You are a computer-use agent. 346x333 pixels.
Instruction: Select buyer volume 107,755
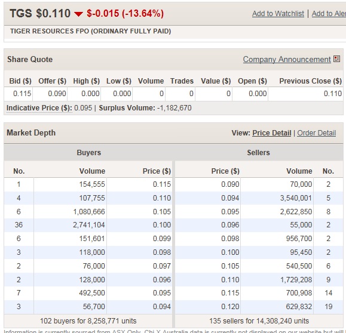coord(92,198)
